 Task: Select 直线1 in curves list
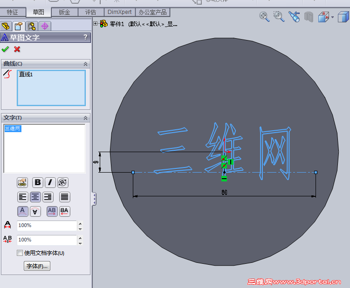(x=26, y=74)
